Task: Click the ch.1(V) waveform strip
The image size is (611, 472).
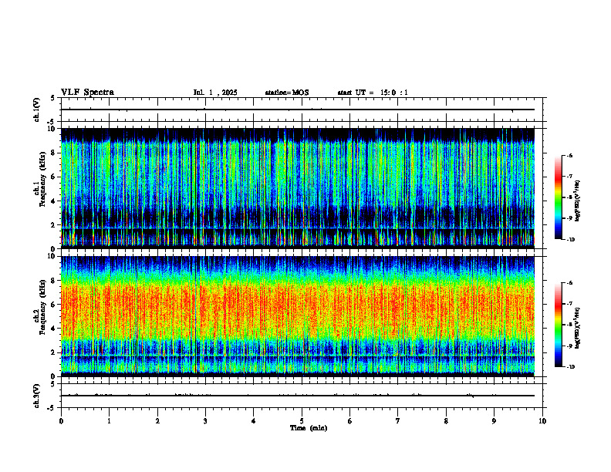Action: coord(302,110)
